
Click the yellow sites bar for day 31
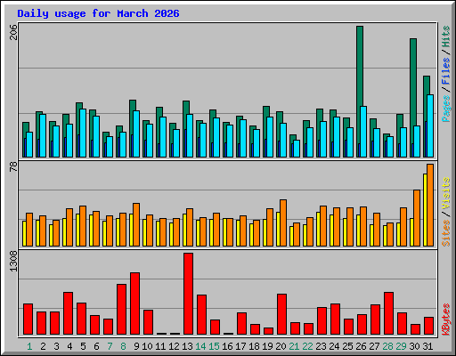coord(425,210)
